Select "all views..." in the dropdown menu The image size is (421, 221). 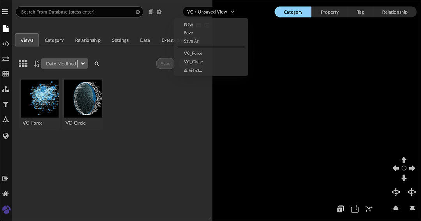(x=193, y=70)
